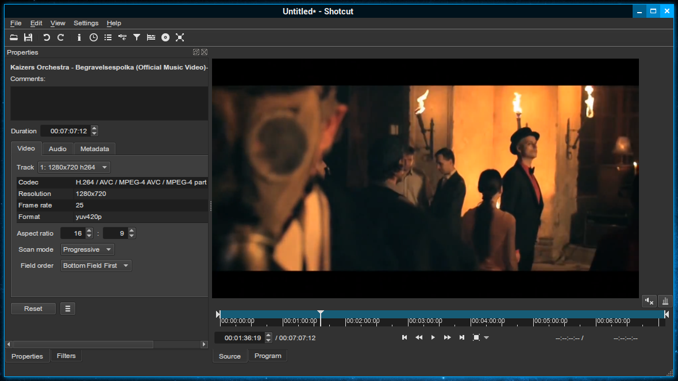Screen dimensions: 678x381
Task: Open Playlist list icon
Action: [107, 37]
